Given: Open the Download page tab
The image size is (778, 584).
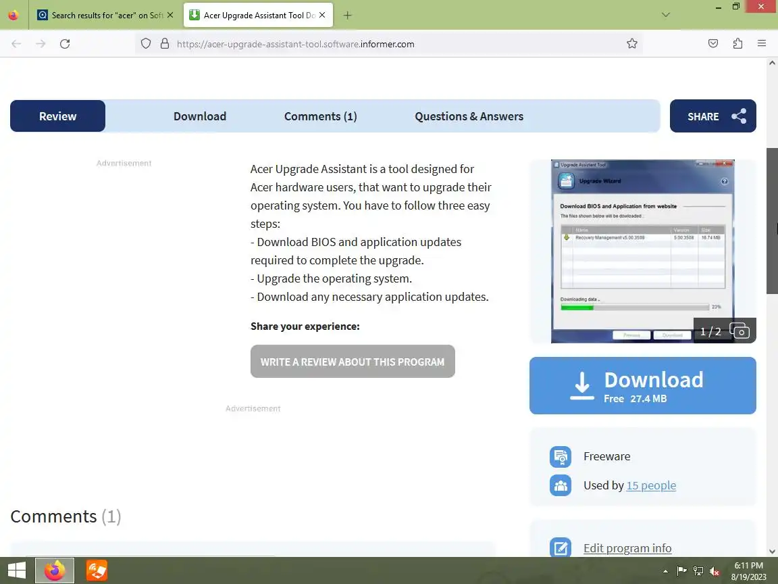Looking at the screenshot, I should pos(200,116).
